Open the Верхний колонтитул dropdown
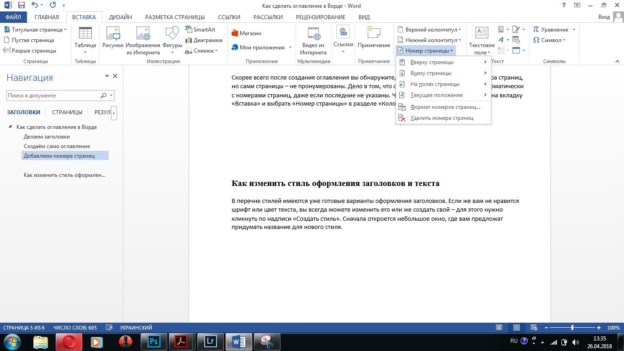Screen dimensions: 624x351 429,30
